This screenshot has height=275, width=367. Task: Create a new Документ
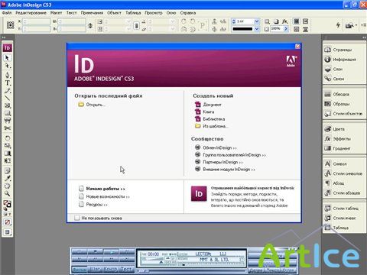coord(212,105)
